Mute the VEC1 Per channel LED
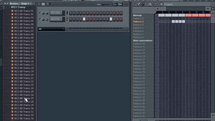This screenshot has height=121, width=215. pyautogui.click(x=40, y=19)
